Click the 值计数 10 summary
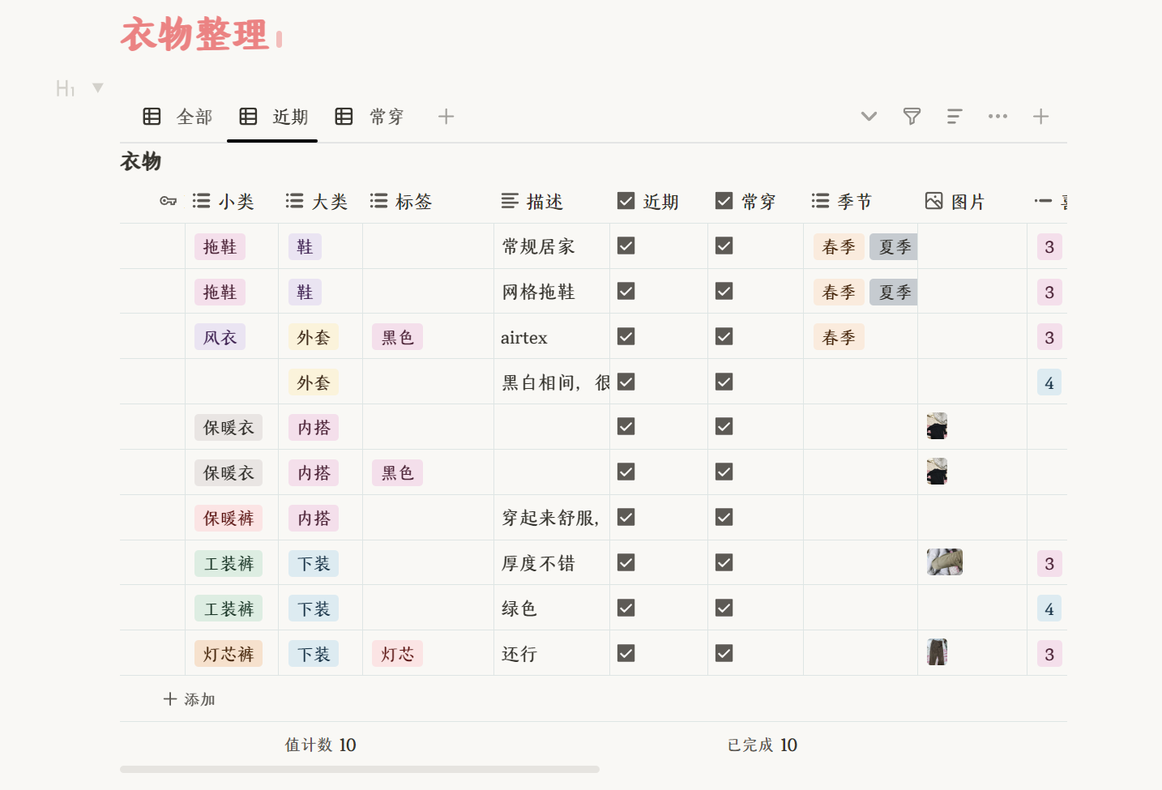Image resolution: width=1162 pixels, height=790 pixels. 320,745
